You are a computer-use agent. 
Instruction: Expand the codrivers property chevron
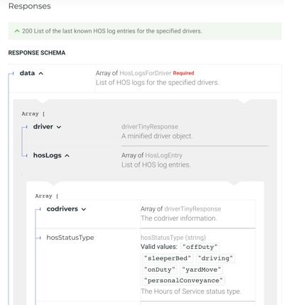coord(84,209)
